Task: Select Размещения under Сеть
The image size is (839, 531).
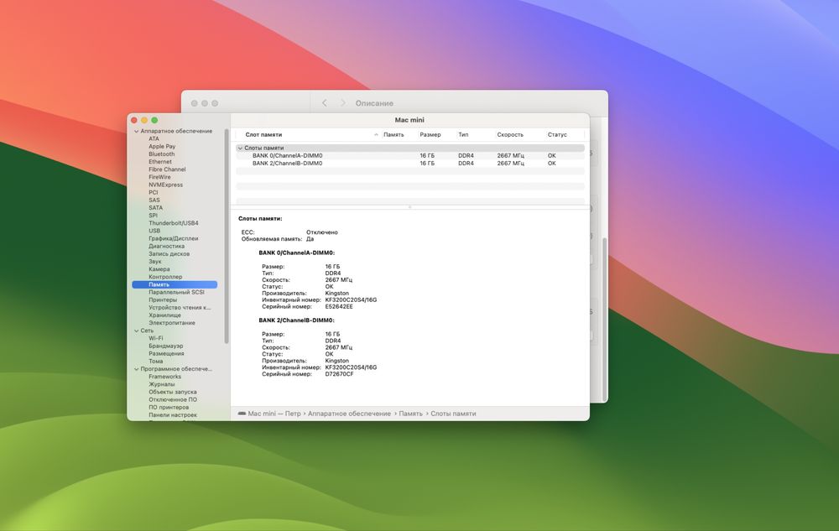Action: [166, 353]
